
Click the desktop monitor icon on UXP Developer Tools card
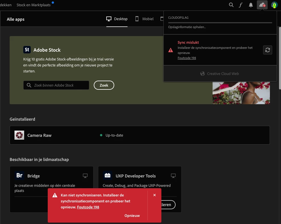coord(173,176)
